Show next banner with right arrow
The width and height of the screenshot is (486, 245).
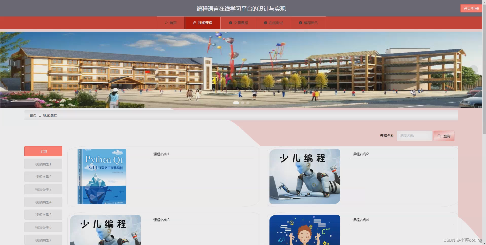pyautogui.click(x=474, y=69)
